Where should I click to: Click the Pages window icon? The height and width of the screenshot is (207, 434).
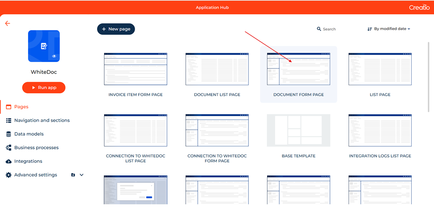coord(8,107)
